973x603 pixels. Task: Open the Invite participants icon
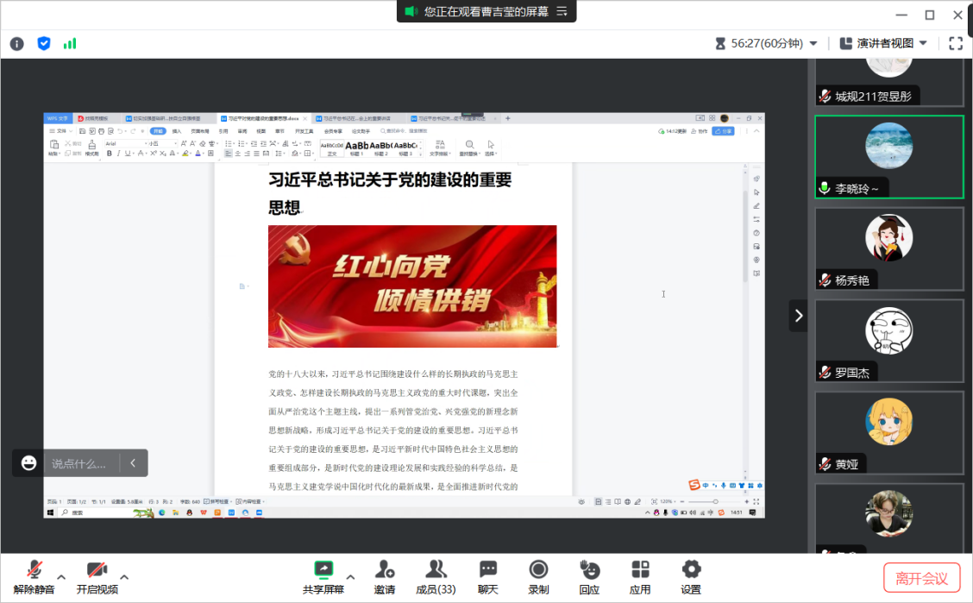385,577
